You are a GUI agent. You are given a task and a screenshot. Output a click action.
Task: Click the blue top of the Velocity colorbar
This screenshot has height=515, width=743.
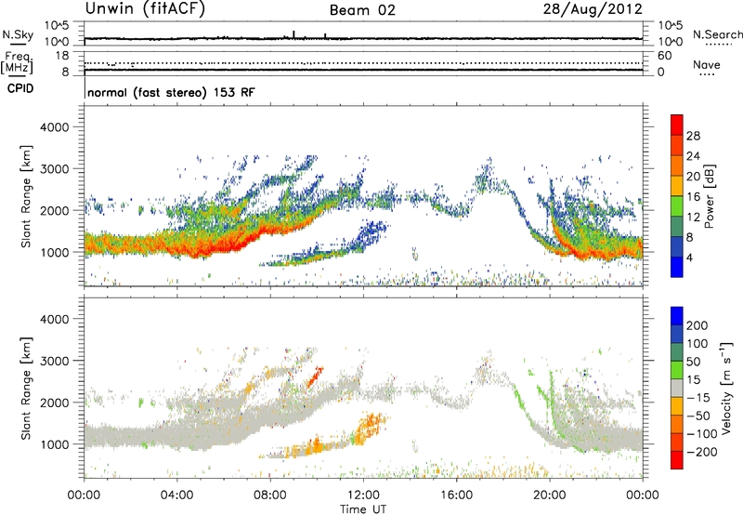coord(677,316)
